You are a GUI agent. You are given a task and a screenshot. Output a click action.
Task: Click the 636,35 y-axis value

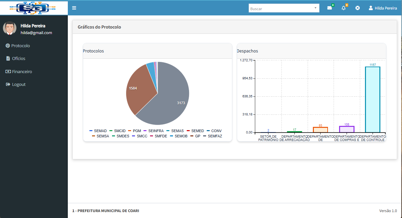point(247,96)
